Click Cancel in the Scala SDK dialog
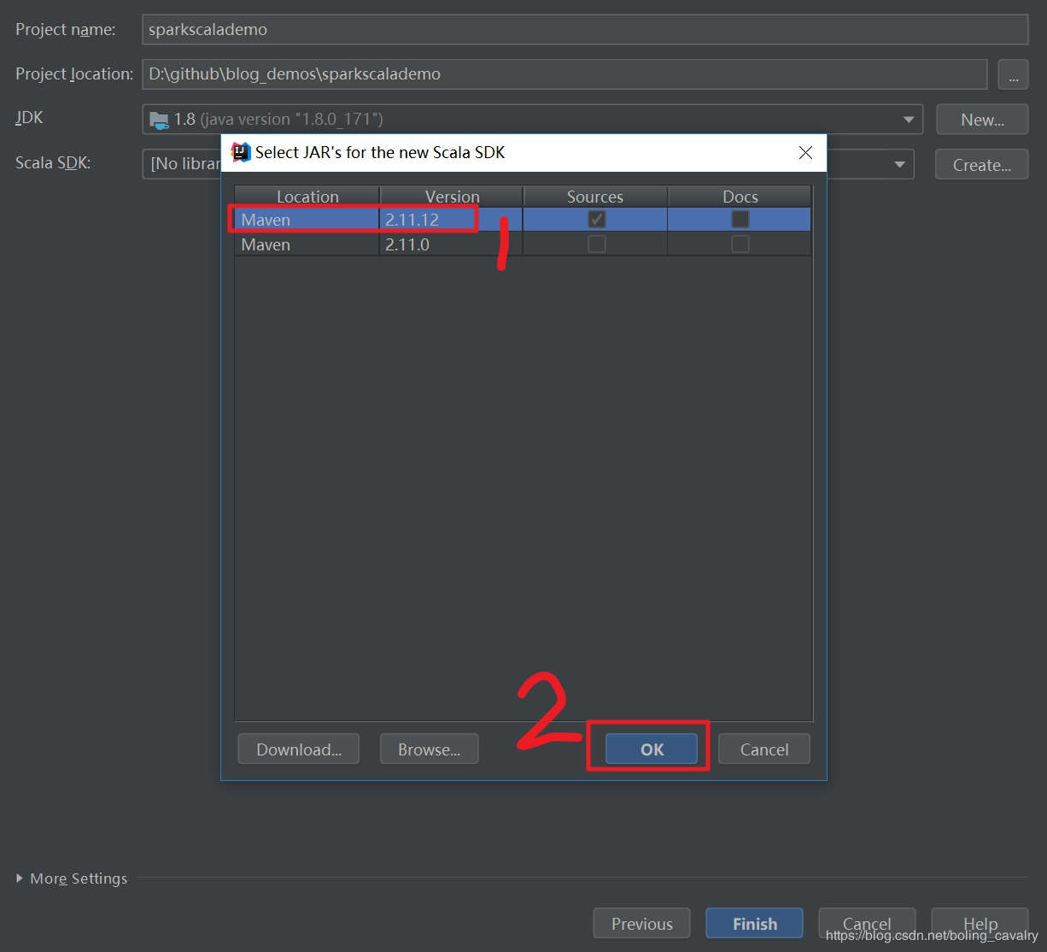This screenshot has height=952, width=1047. coord(764,749)
